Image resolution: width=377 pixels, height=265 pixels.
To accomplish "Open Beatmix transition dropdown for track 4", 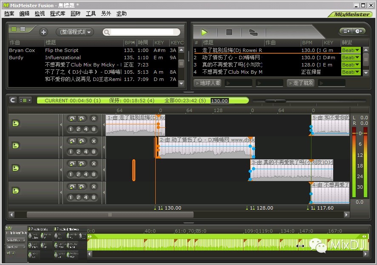I will tap(351, 72).
